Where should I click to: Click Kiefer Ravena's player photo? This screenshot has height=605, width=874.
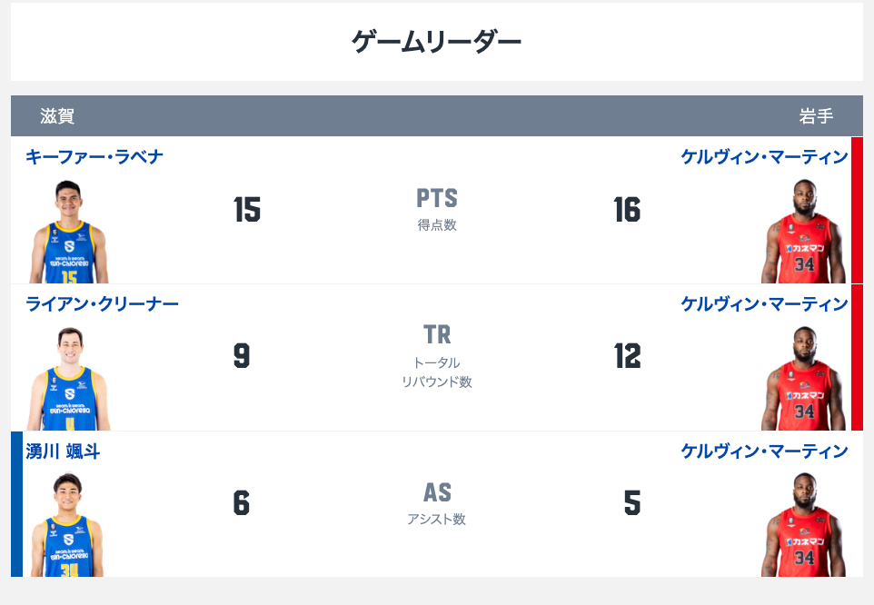coord(69,232)
